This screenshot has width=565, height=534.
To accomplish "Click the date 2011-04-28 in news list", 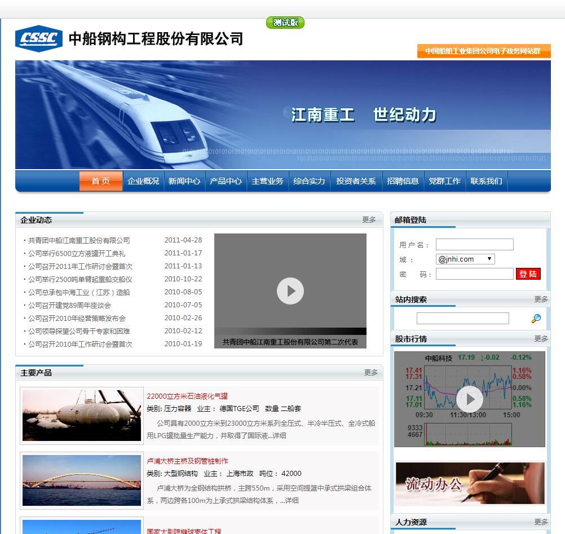I will tap(183, 240).
